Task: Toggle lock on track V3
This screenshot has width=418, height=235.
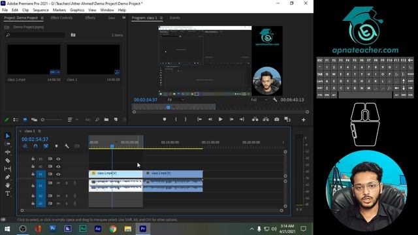Action: coord(33,159)
